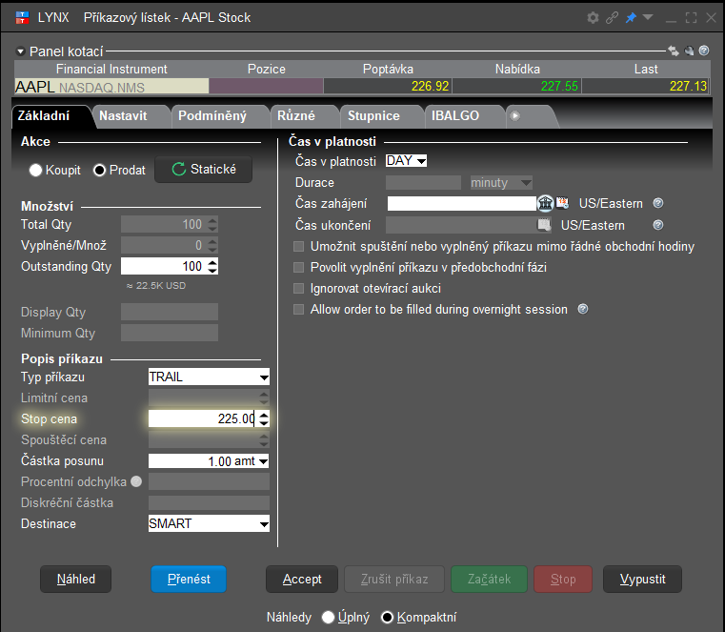Open help icon in Panel kotací header
The height and width of the screenshot is (632, 725).
coord(704,51)
